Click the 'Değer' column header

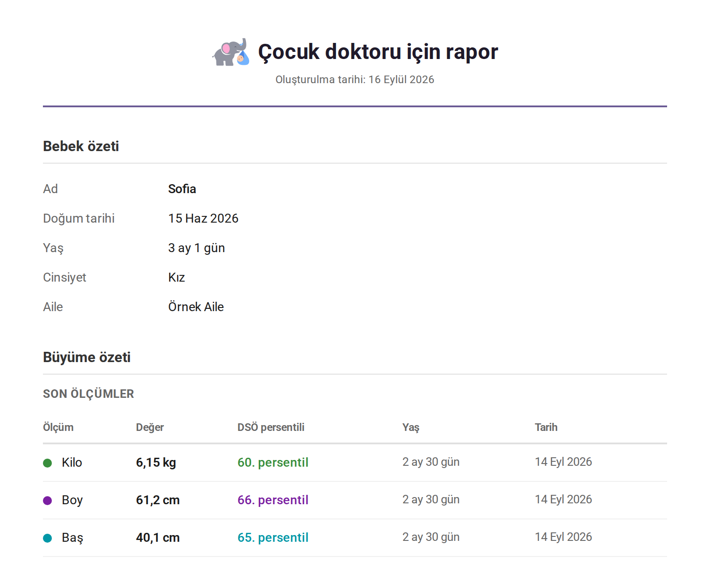(150, 427)
